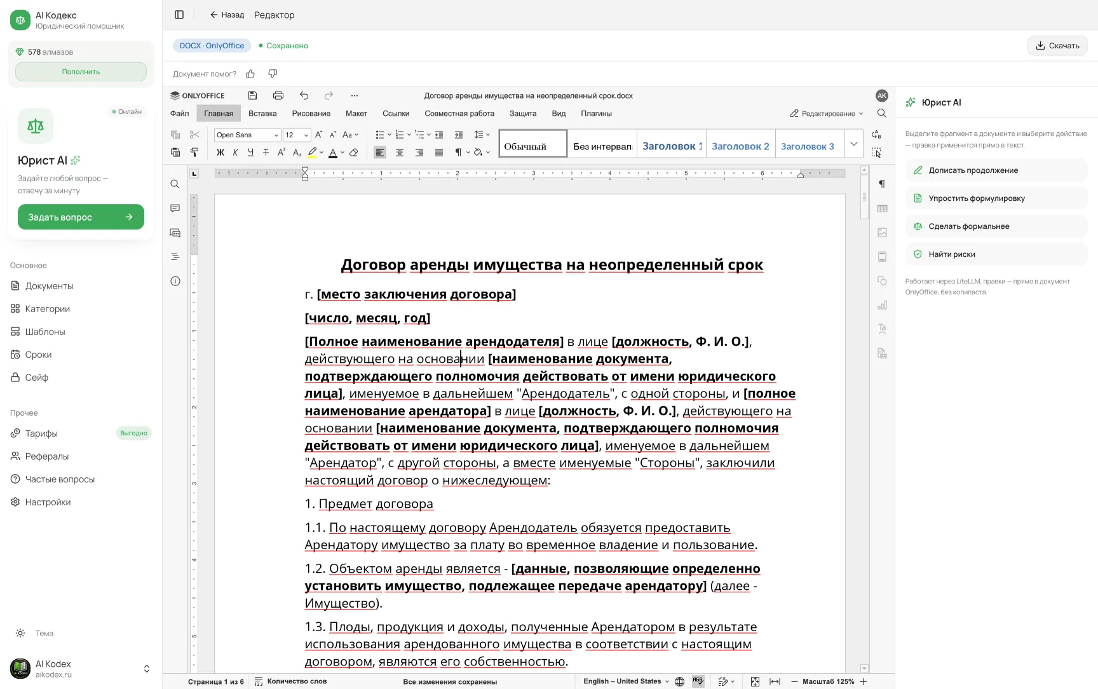Image resolution: width=1098 pixels, height=689 pixels.
Task: Switch to the Вставка tab
Action: [x=262, y=113]
